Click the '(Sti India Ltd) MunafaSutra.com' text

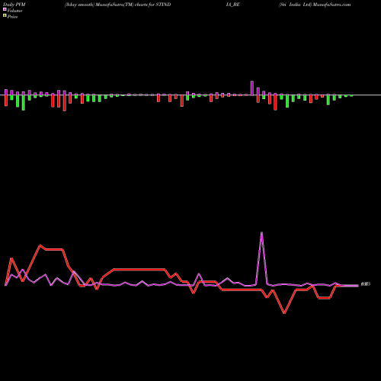coord(315,5)
